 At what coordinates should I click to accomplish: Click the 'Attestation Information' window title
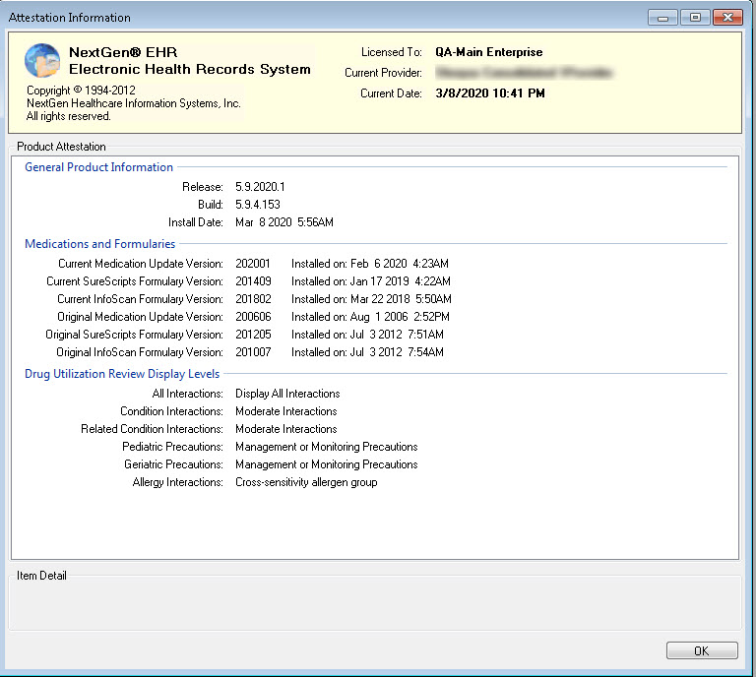70,18
